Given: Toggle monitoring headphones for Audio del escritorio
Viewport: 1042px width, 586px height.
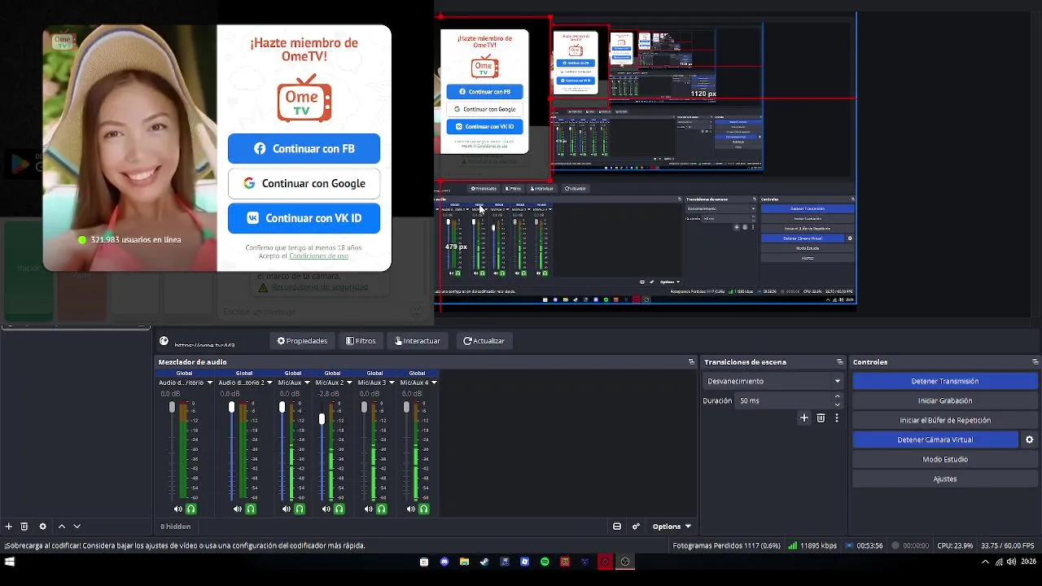Looking at the screenshot, I should pyautogui.click(x=191, y=509).
